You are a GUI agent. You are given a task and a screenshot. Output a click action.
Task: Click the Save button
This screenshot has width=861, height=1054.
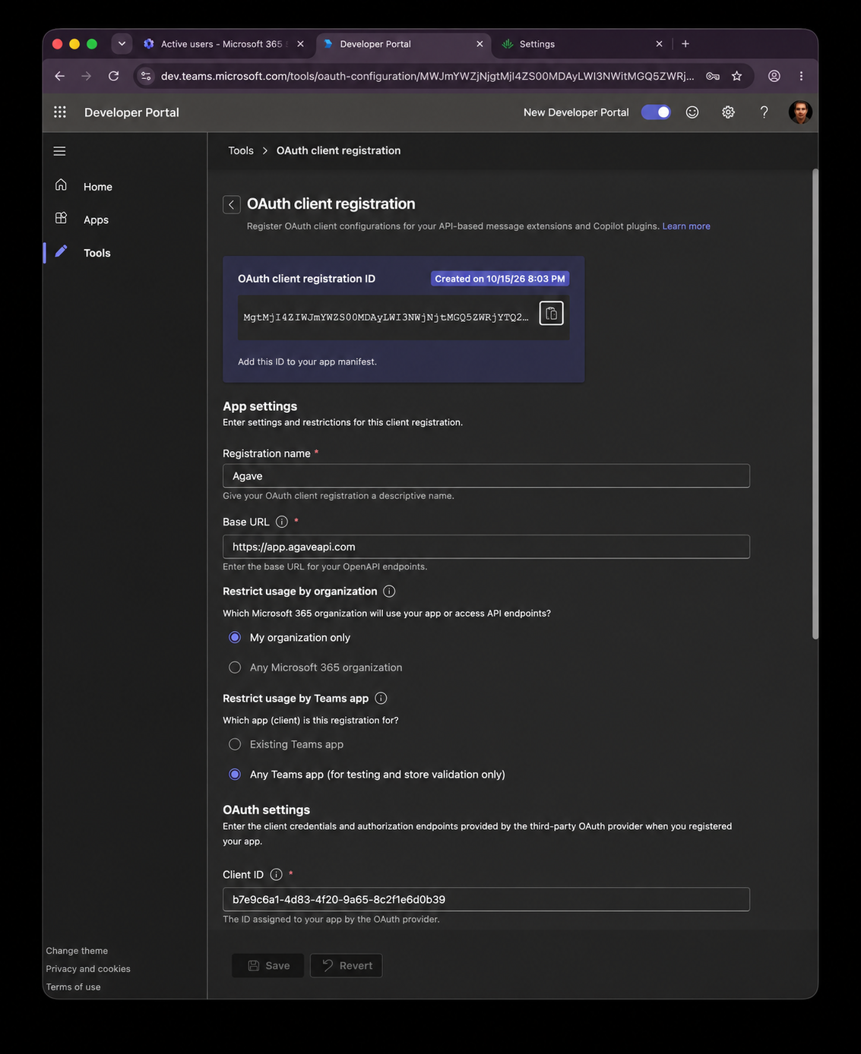pos(268,966)
